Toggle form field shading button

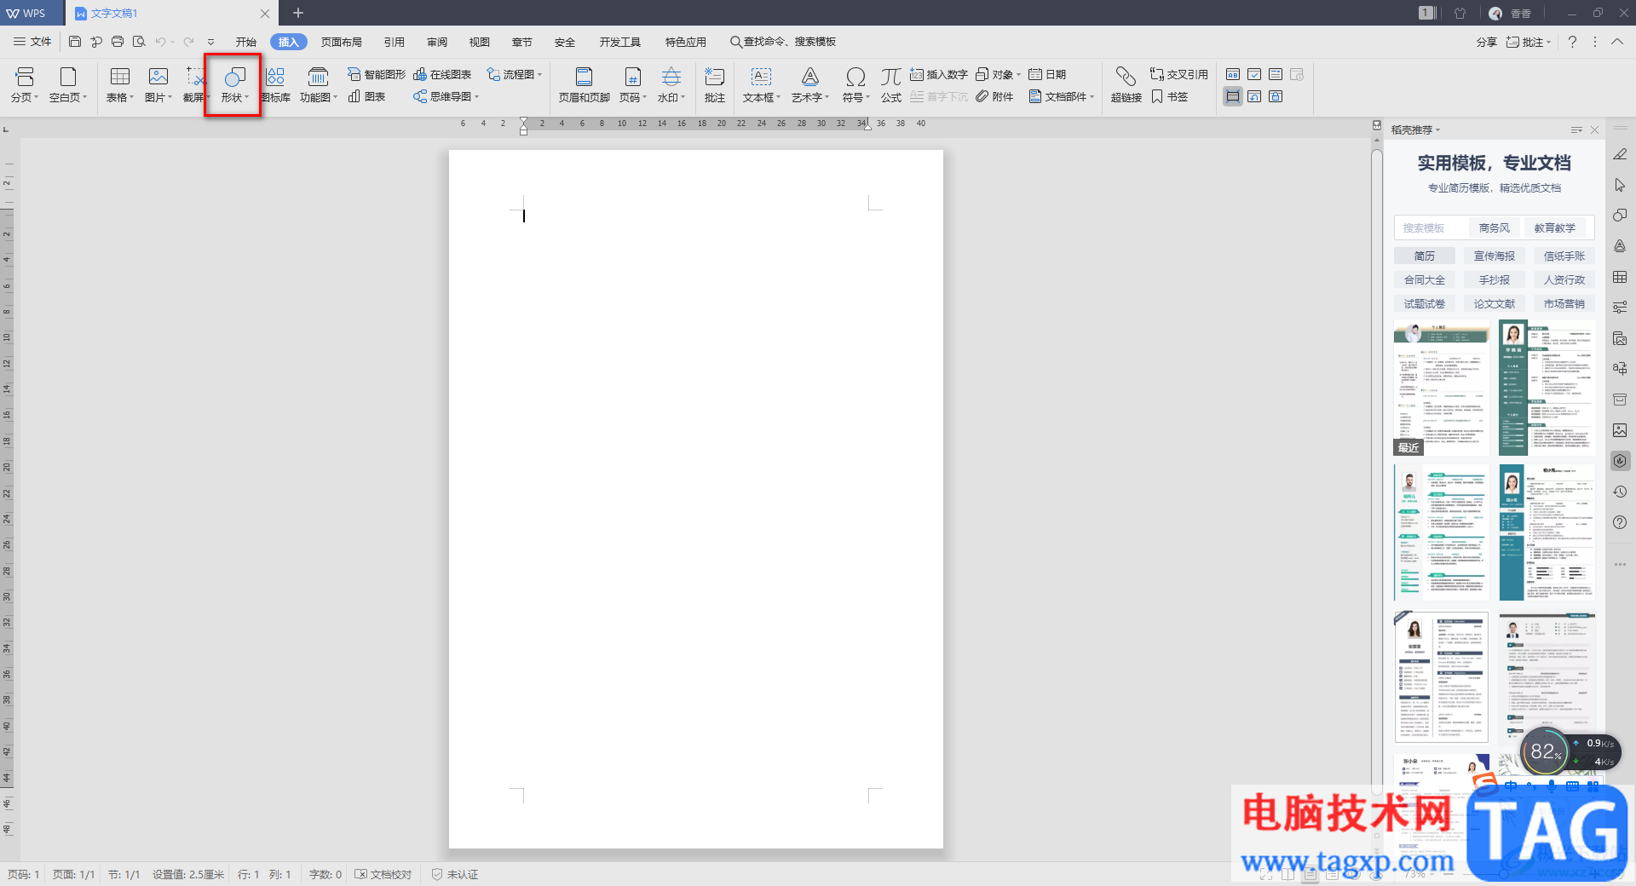click(x=1233, y=97)
